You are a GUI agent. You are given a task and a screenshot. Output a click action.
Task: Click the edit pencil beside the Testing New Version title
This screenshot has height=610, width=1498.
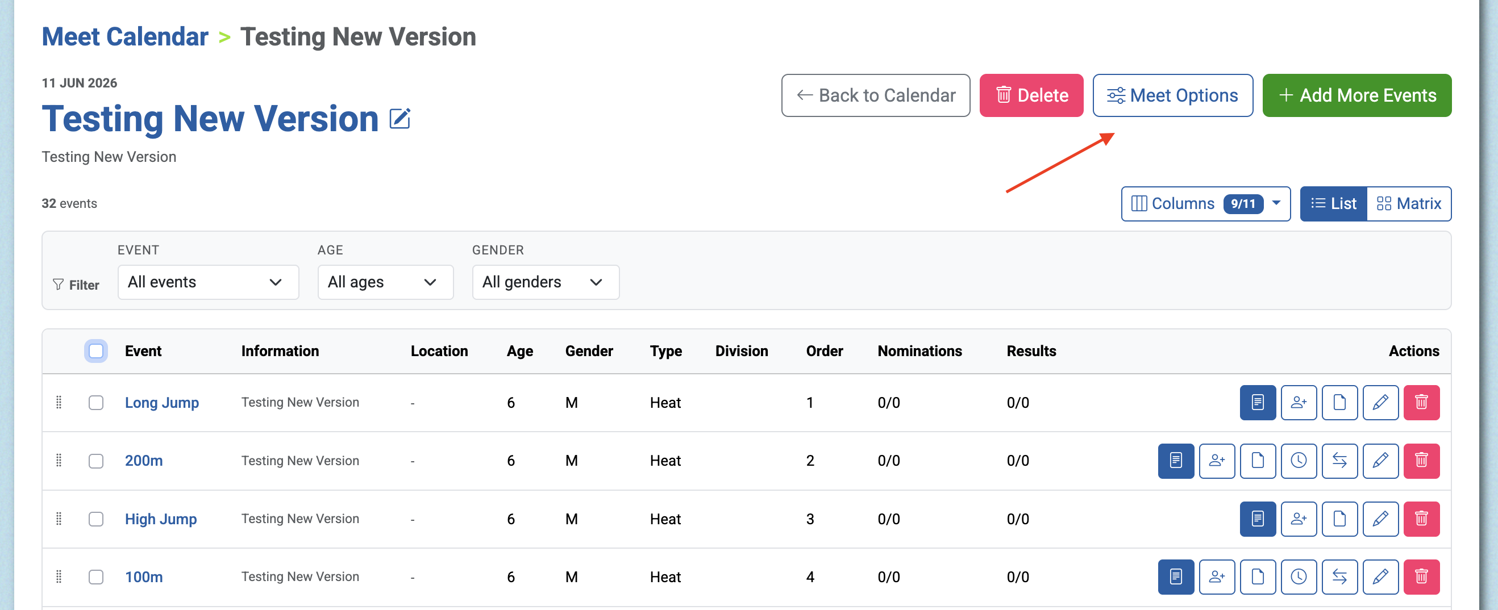click(400, 119)
